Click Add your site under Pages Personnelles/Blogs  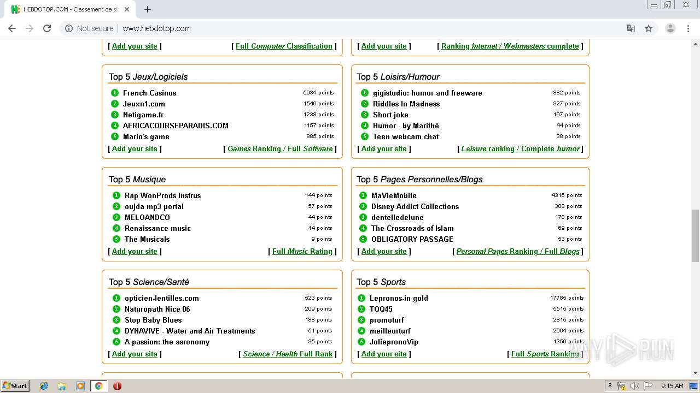pyautogui.click(x=384, y=251)
